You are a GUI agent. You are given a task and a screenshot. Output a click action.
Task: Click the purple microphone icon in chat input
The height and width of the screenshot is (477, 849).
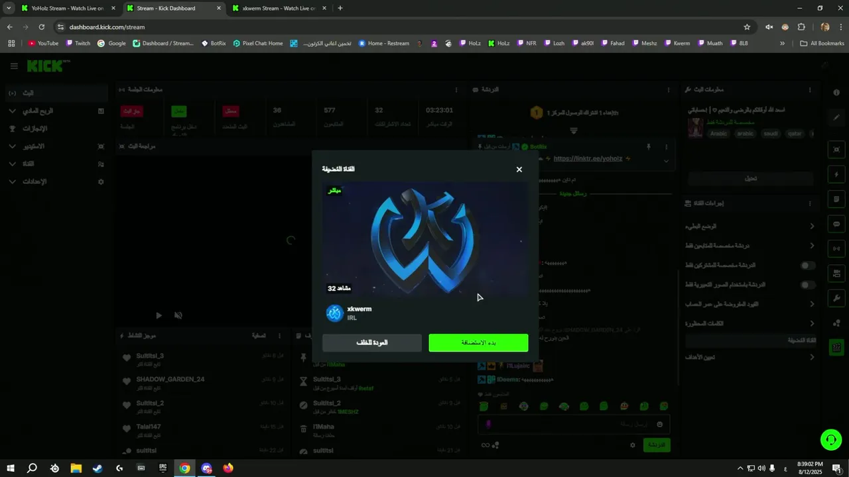pos(489,424)
